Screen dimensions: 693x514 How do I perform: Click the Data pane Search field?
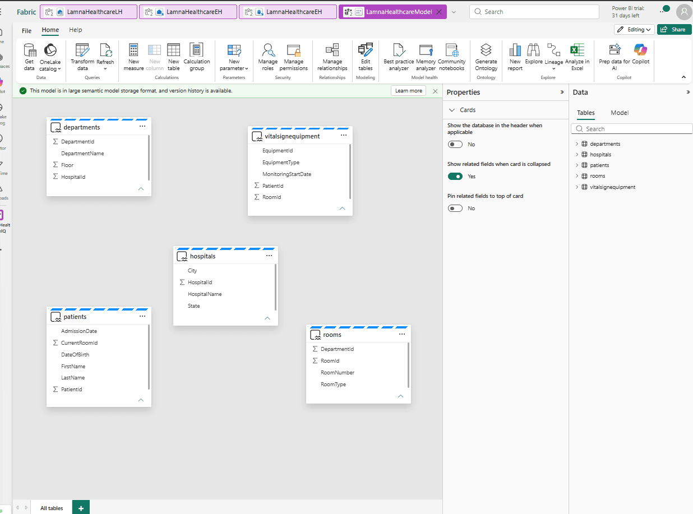(x=632, y=129)
